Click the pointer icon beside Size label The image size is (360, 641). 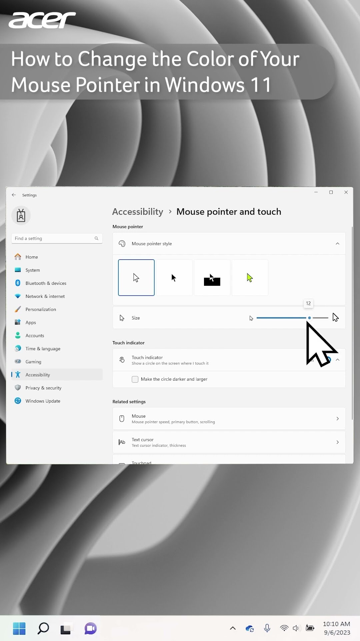click(x=122, y=318)
